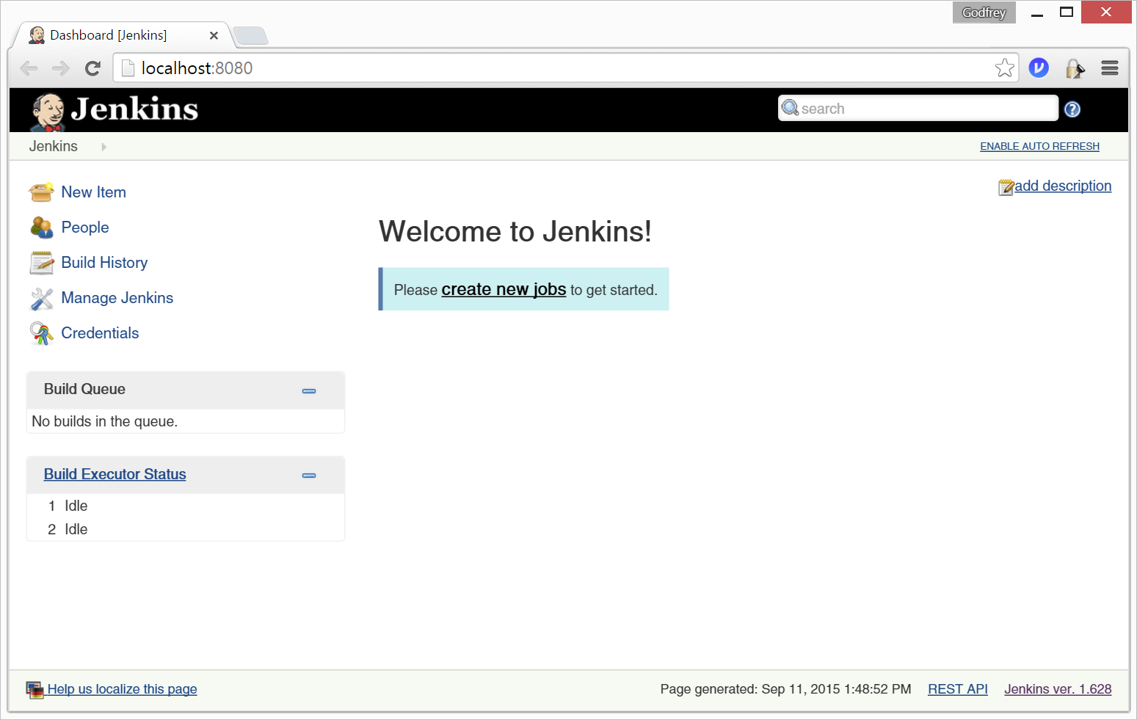This screenshot has height=720, width=1137.
Task: Collapse the Build Queue panel
Action: click(x=309, y=391)
